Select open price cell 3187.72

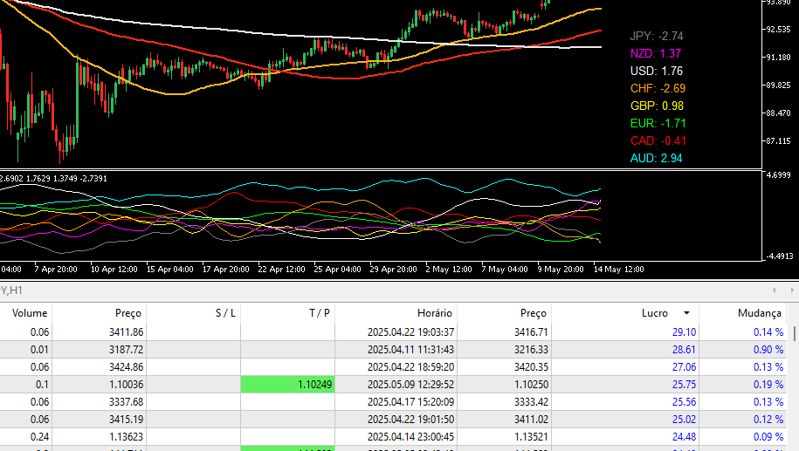pyautogui.click(x=126, y=350)
